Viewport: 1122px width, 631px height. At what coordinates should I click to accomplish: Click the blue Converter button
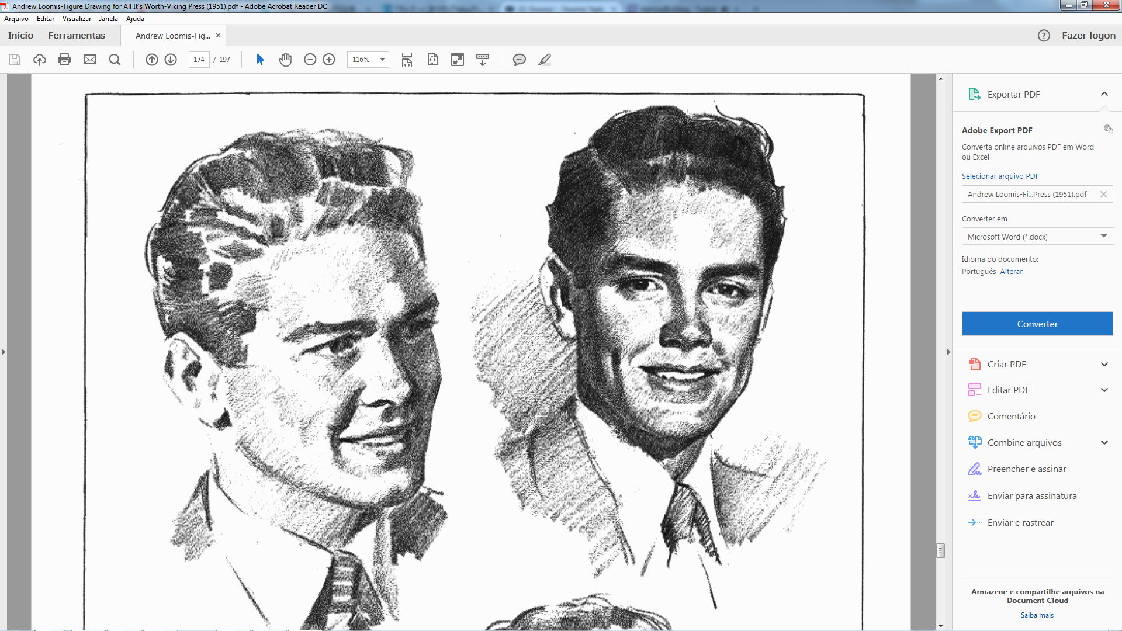pos(1037,324)
